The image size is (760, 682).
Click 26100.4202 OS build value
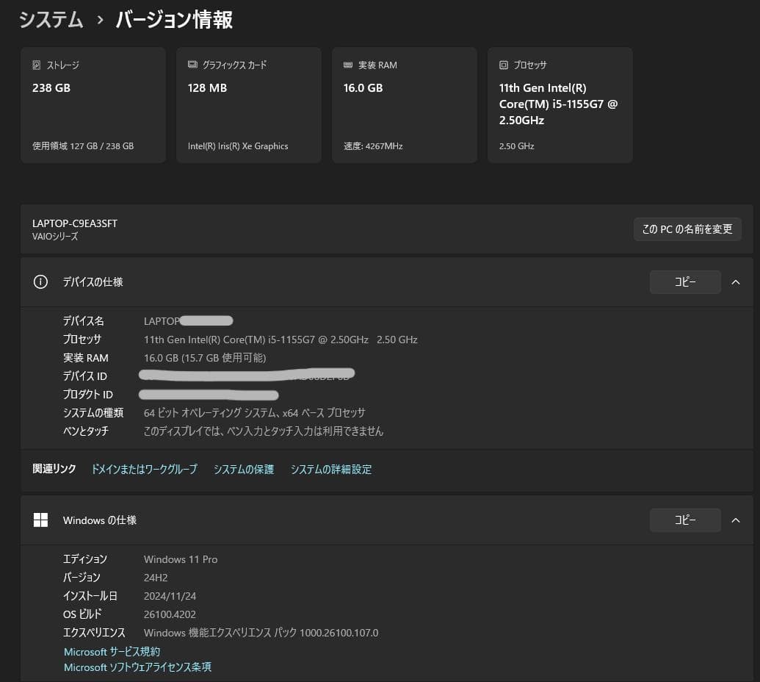(170, 614)
